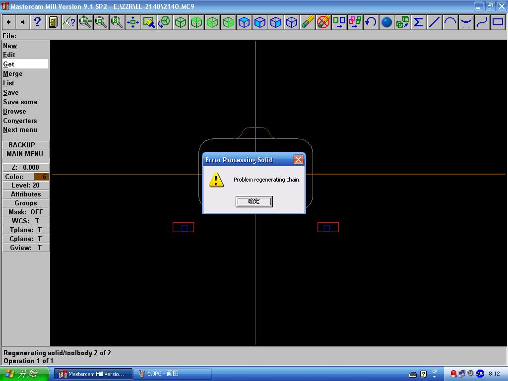
Task: Click the BACKUP button
Action: click(x=26, y=145)
